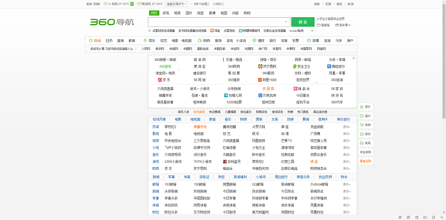
Task: Click the magnifier icon in bottom status bar
Action: (x=441, y=217)
